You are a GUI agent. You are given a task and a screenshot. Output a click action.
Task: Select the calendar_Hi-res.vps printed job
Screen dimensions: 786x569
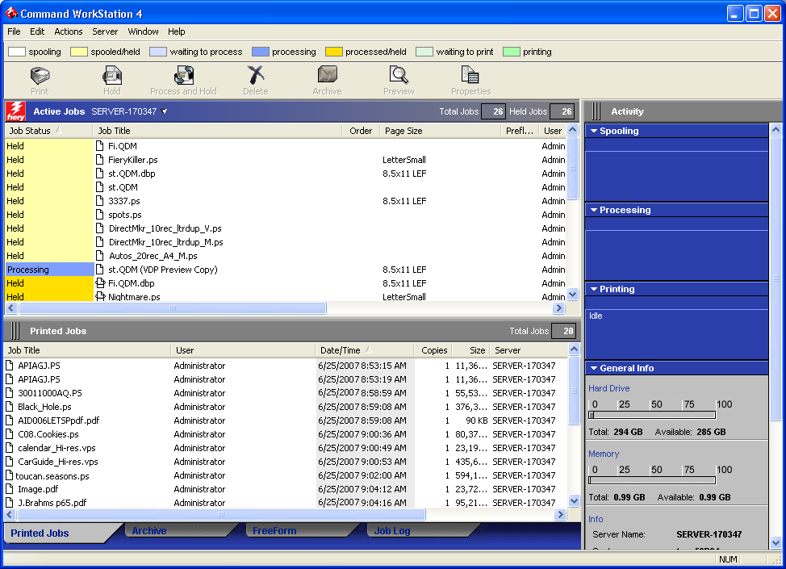pyautogui.click(x=286, y=448)
